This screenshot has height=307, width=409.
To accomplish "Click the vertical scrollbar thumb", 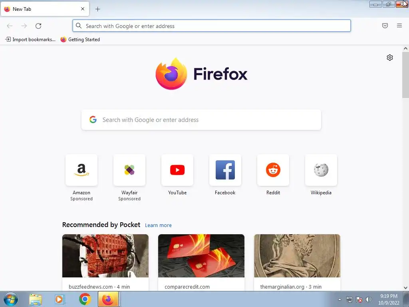I will [405, 75].
